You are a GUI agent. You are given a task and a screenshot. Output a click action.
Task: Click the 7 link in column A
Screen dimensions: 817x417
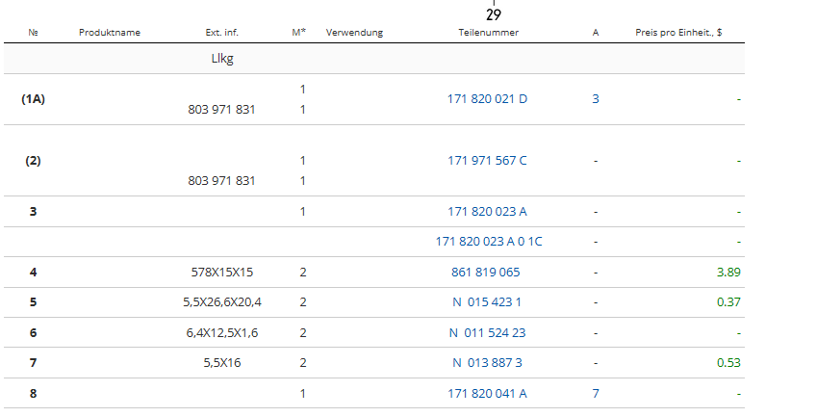pos(596,394)
